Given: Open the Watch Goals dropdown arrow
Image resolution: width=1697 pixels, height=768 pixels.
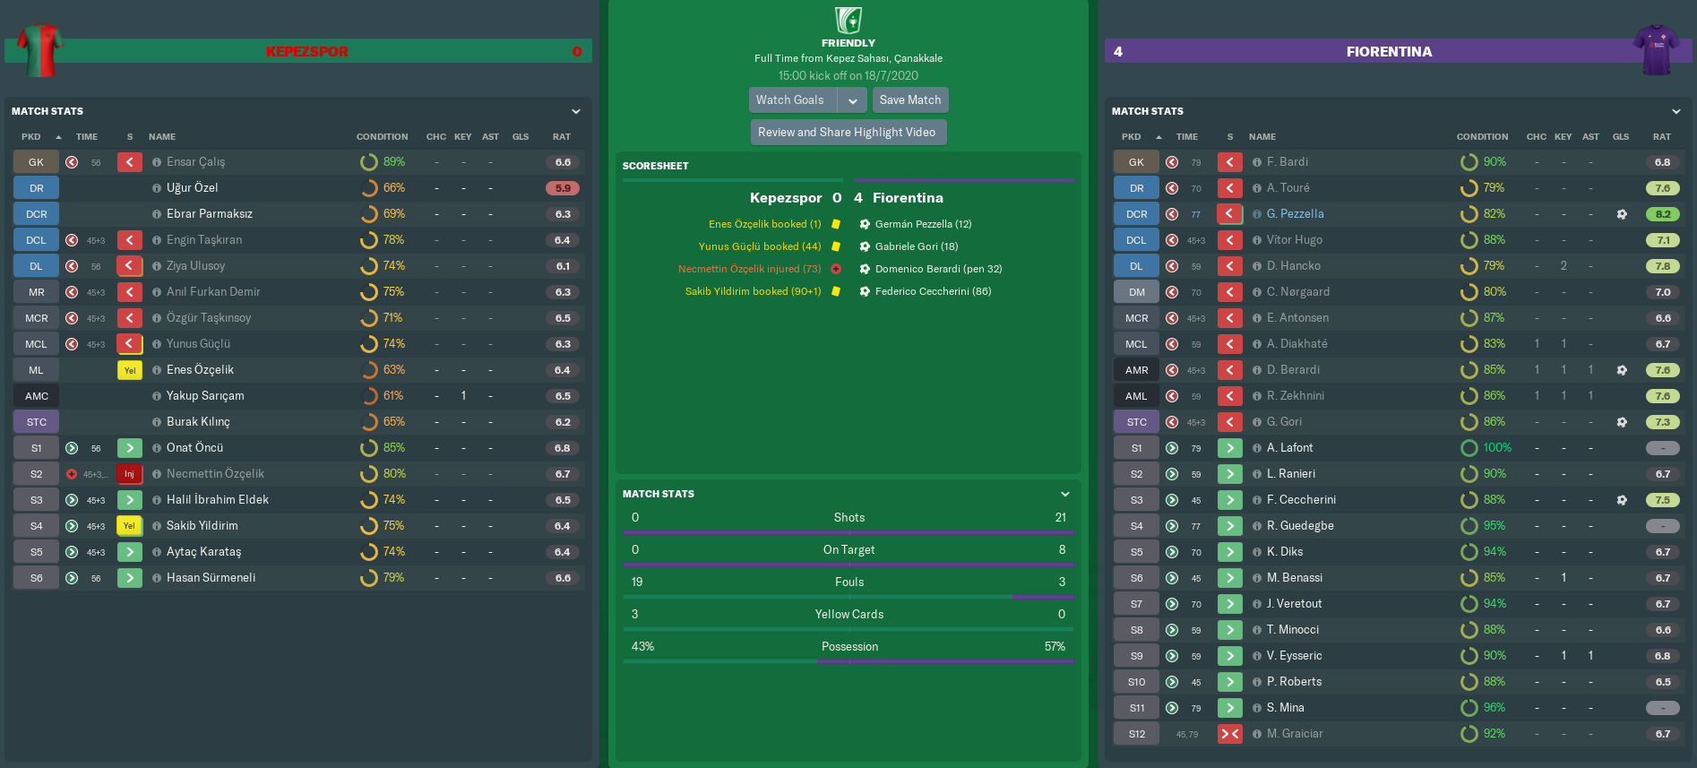Looking at the screenshot, I should click(853, 100).
